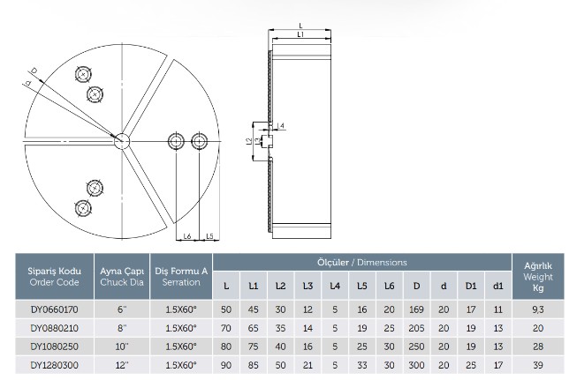Screen dimensions: 577x380
Task: Click the 9,3 weight value
Action: pos(538,309)
